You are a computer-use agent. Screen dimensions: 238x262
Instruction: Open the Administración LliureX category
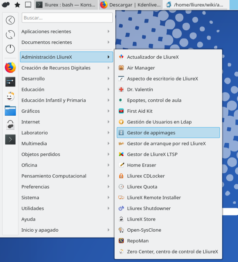[x=67, y=57]
